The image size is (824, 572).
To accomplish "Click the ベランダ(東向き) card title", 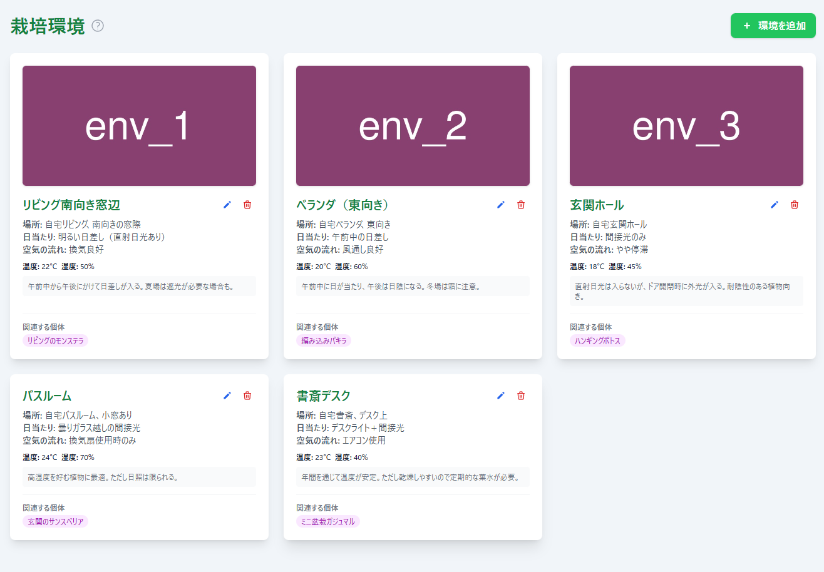I will [x=343, y=205].
